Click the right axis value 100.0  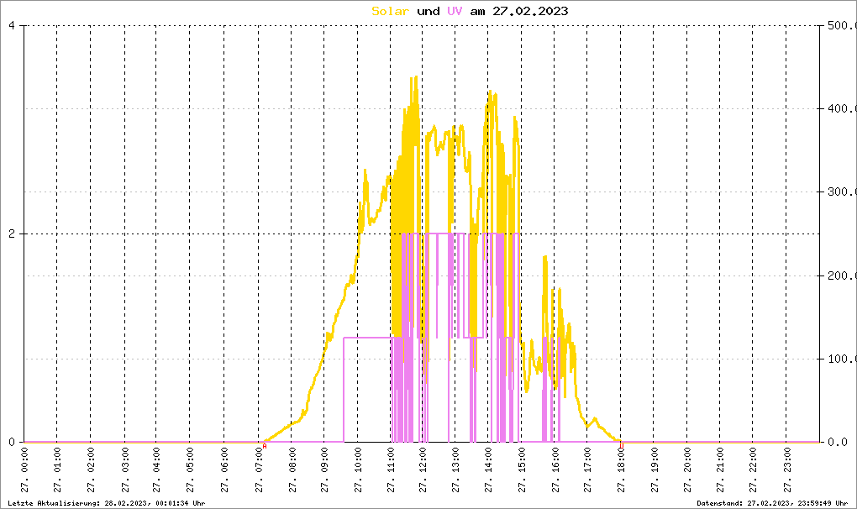point(842,359)
